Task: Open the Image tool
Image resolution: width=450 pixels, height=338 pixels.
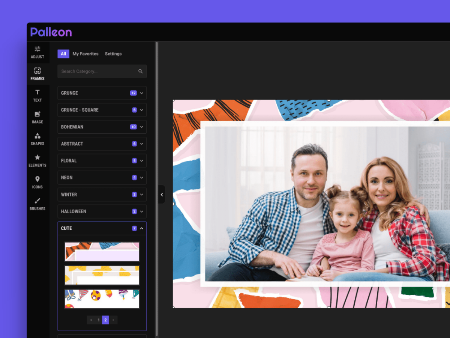Action: click(x=37, y=117)
